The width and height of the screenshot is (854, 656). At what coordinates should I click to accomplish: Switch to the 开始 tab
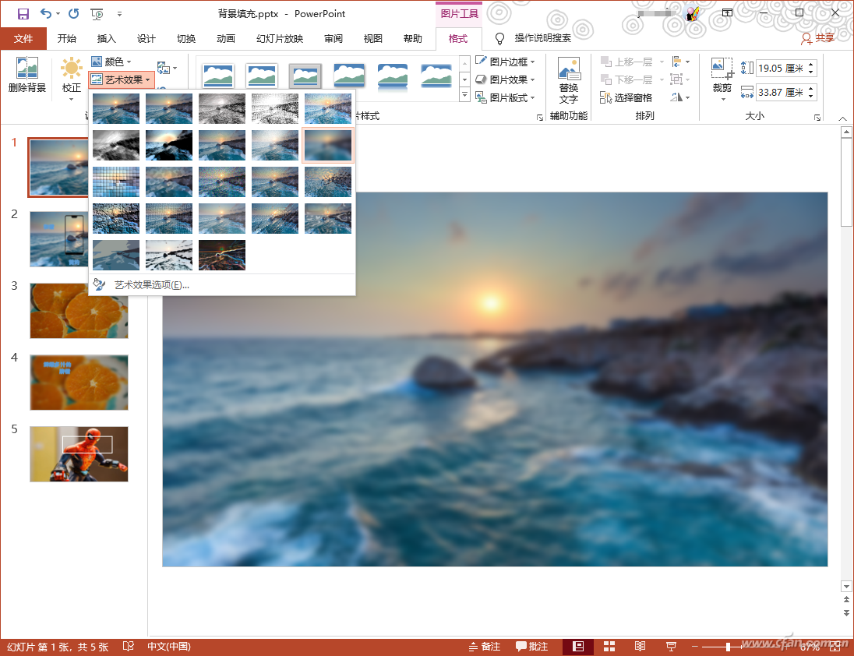click(x=66, y=39)
